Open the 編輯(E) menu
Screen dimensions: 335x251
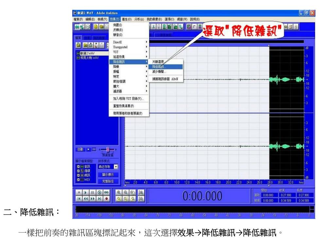[x=90, y=19]
